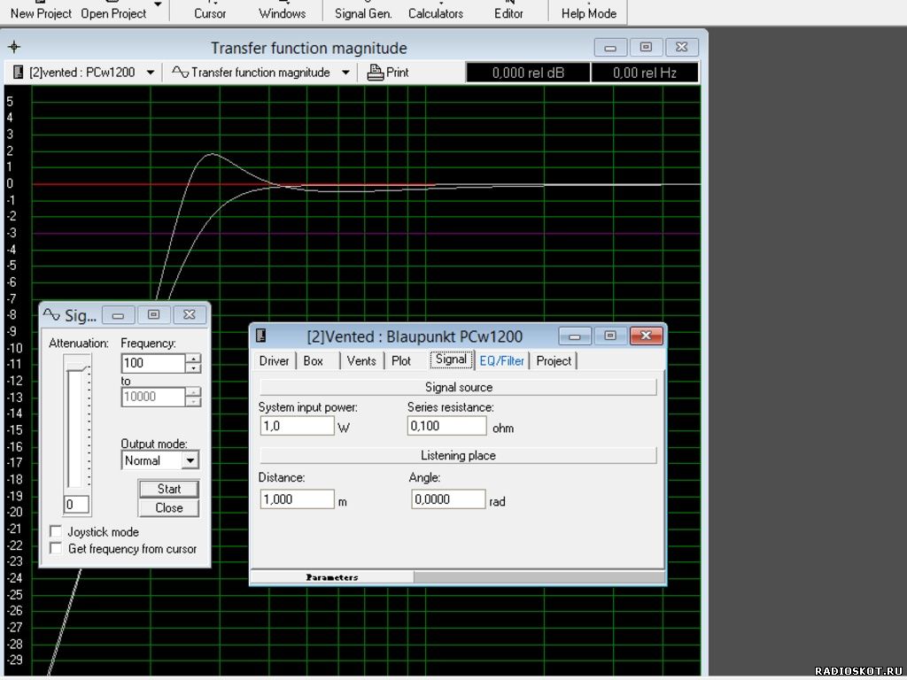Click New Project in the main toolbar
Screen dimensions: 907x680
click(41, 12)
